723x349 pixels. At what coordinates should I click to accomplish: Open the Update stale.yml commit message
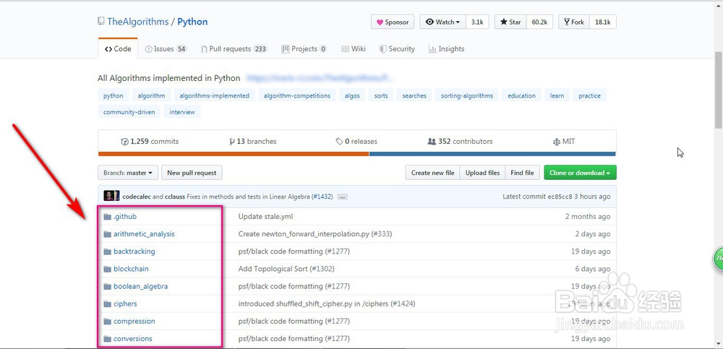(x=265, y=216)
